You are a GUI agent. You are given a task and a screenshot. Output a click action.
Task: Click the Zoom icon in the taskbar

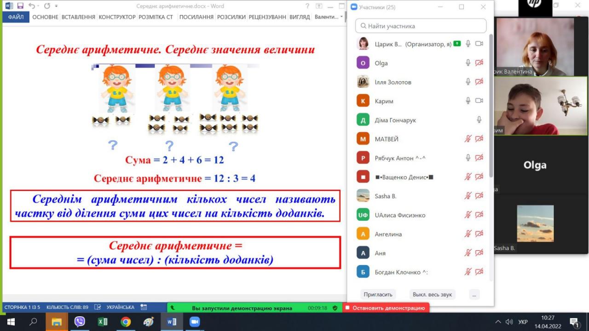point(194,322)
